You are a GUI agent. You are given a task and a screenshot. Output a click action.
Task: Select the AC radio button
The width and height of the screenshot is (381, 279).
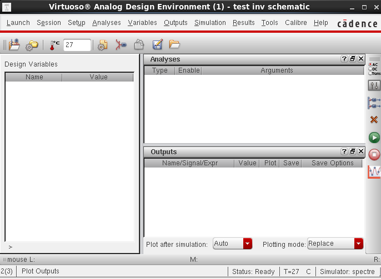[370, 64]
